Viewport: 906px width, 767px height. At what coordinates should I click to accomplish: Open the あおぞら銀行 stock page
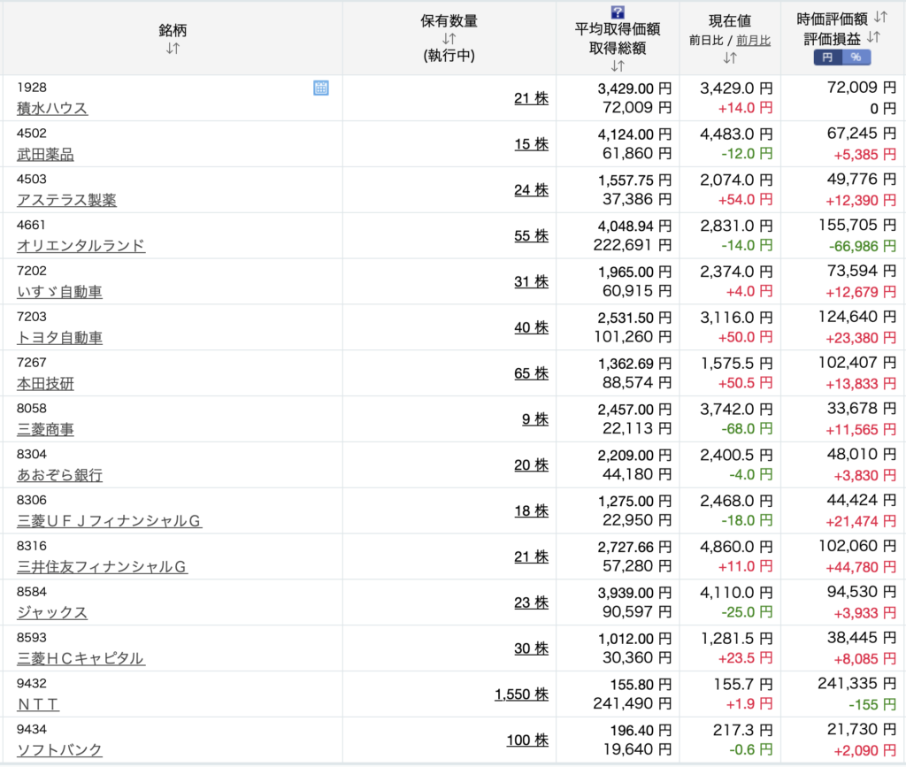coord(59,475)
